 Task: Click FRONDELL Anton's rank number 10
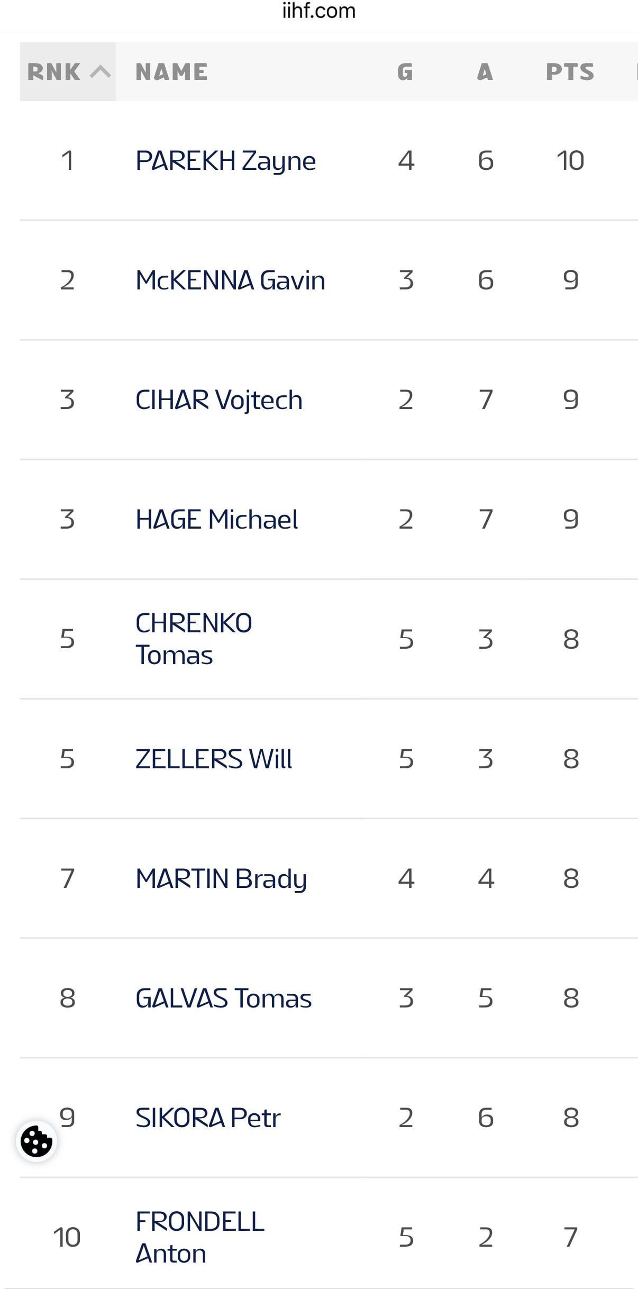(67, 1237)
